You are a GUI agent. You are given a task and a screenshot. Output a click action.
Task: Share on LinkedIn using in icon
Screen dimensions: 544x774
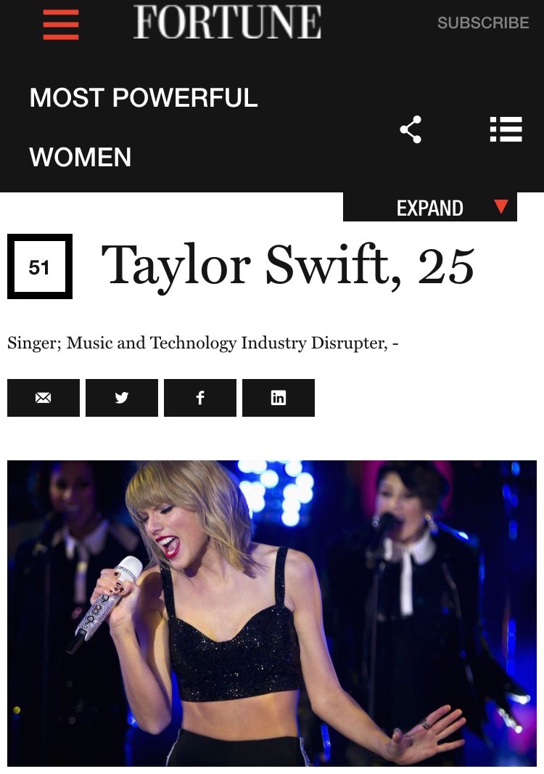click(x=278, y=398)
